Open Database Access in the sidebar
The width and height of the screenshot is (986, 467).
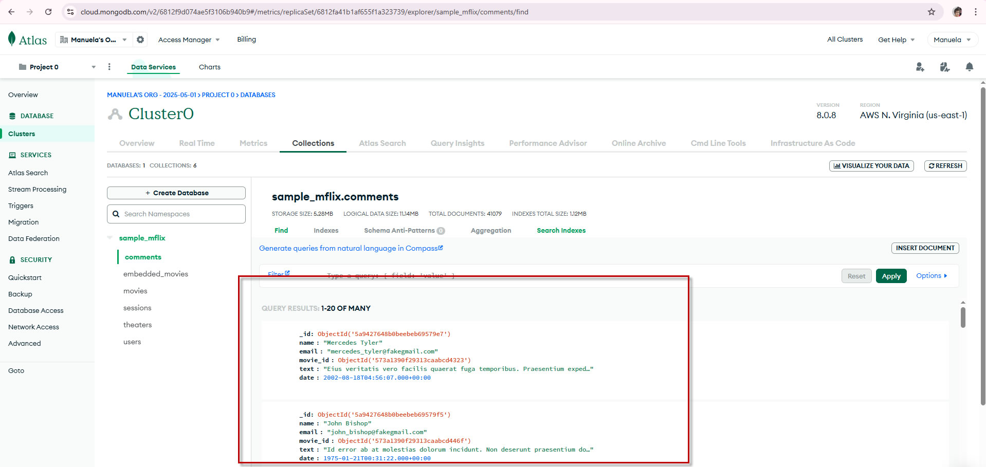[x=36, y=311]
